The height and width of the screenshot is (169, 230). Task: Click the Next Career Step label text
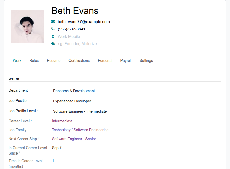click(23, 139)
